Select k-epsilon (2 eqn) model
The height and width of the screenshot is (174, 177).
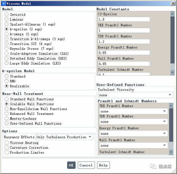(x=7, y=29)
